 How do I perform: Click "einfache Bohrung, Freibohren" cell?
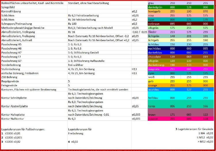(34, 73)
